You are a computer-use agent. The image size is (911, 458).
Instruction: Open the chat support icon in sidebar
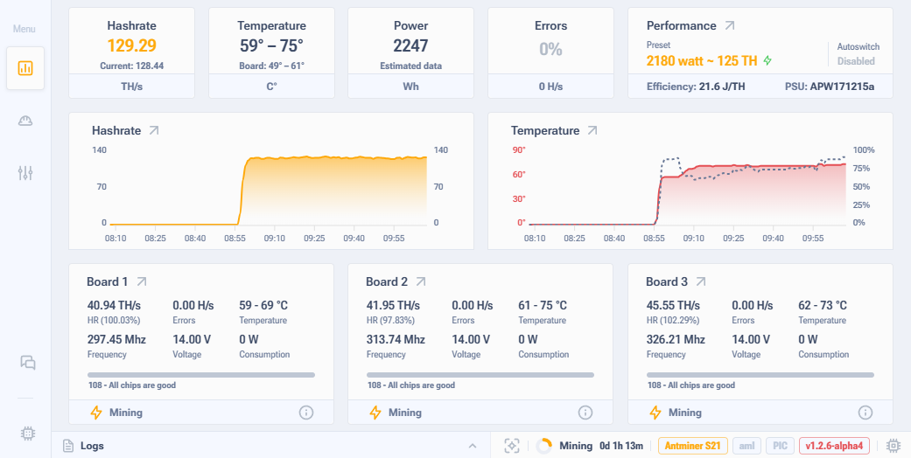click(27, 363)
